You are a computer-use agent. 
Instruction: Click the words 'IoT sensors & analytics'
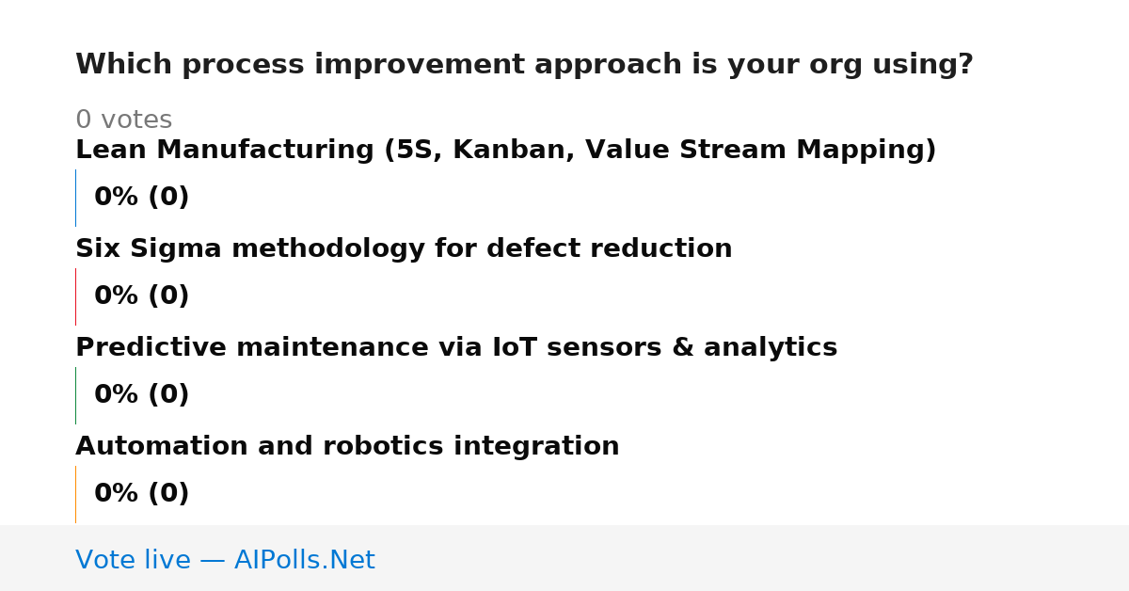tap(664, 348)
